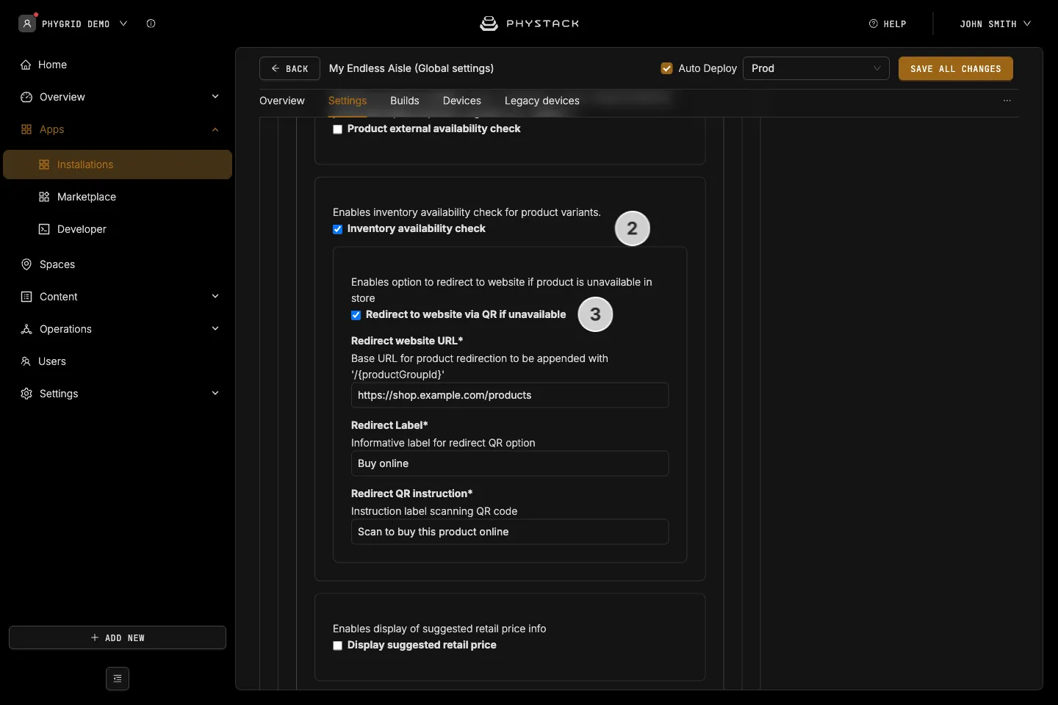This screenshot has height=705, width=1058.
Task: Switch to the Overview tab
Action: [x=282, y=101]
